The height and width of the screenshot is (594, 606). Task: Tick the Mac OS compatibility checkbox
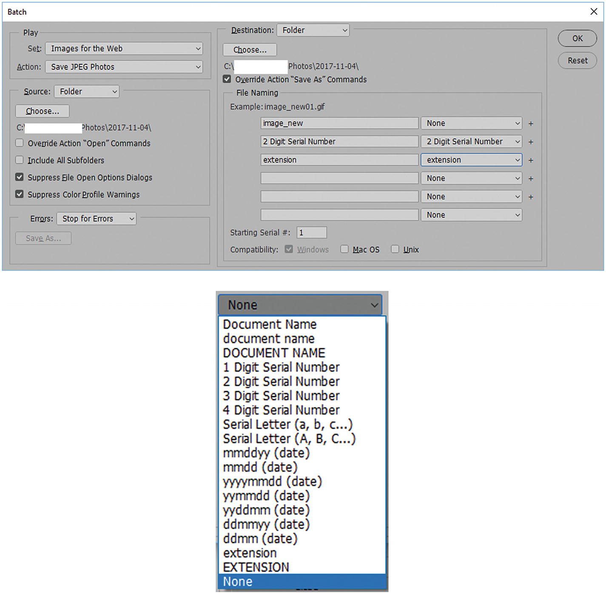344,249
